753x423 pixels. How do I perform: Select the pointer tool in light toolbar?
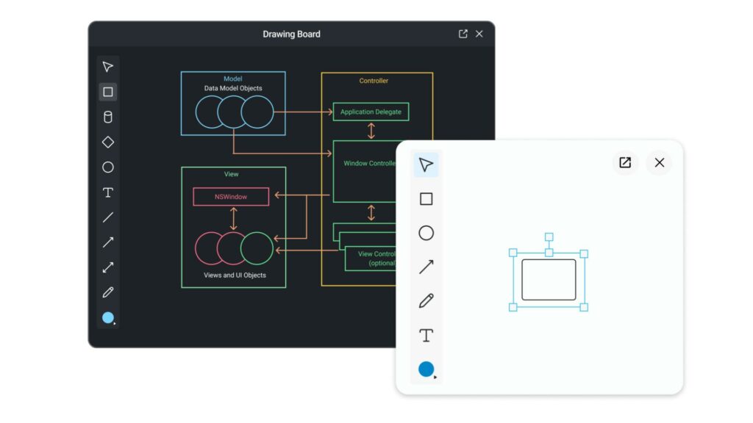426,164
